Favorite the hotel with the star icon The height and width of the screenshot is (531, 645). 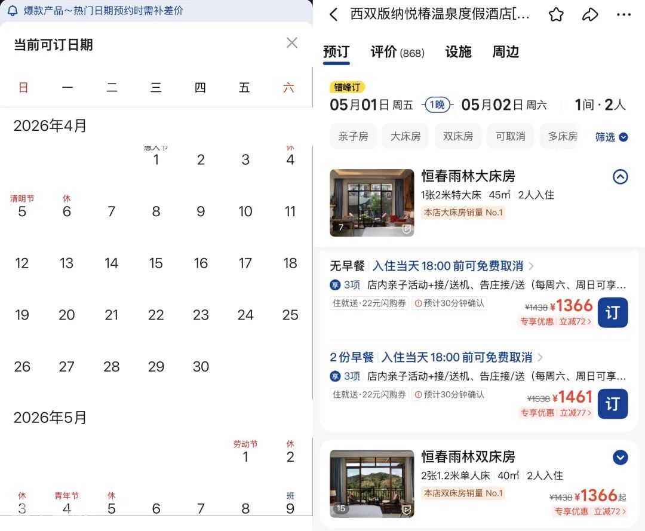[557, 15]
